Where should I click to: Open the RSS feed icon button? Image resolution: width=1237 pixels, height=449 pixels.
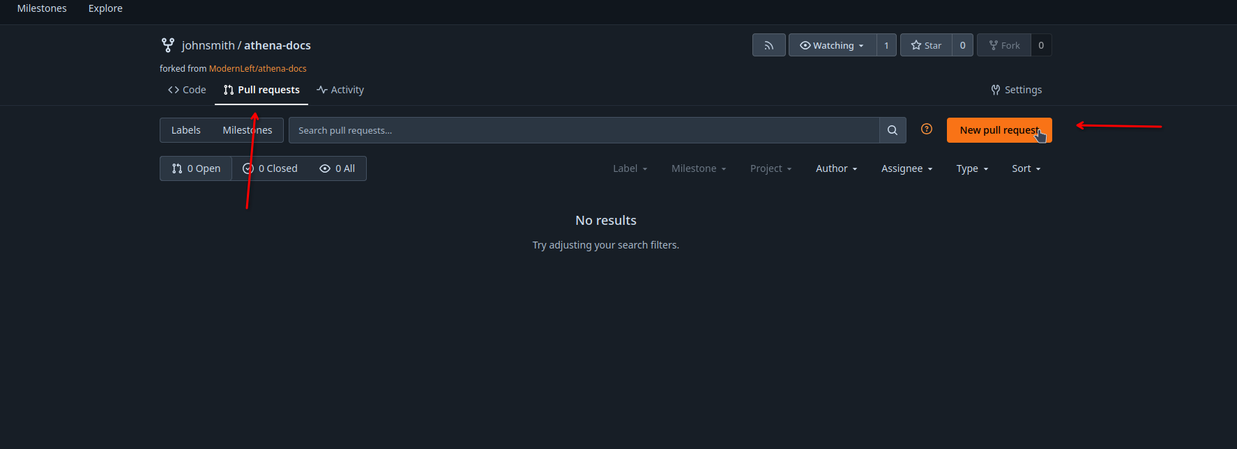(768, 45)
